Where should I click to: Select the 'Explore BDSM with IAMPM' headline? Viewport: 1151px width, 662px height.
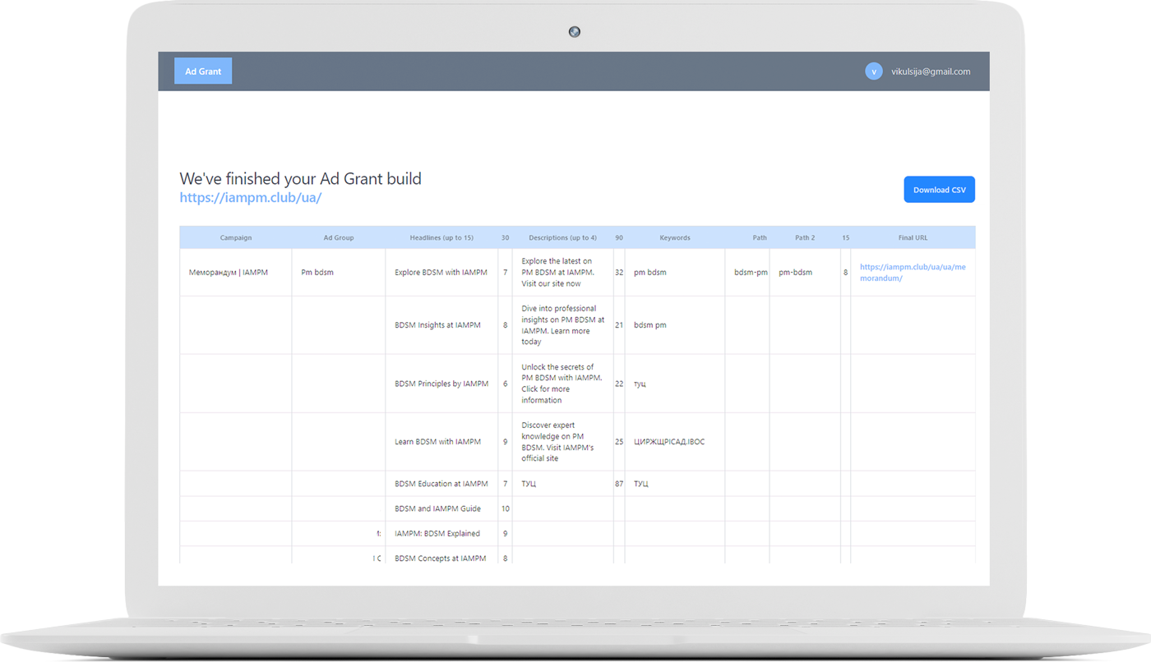(x=441, y=273)
